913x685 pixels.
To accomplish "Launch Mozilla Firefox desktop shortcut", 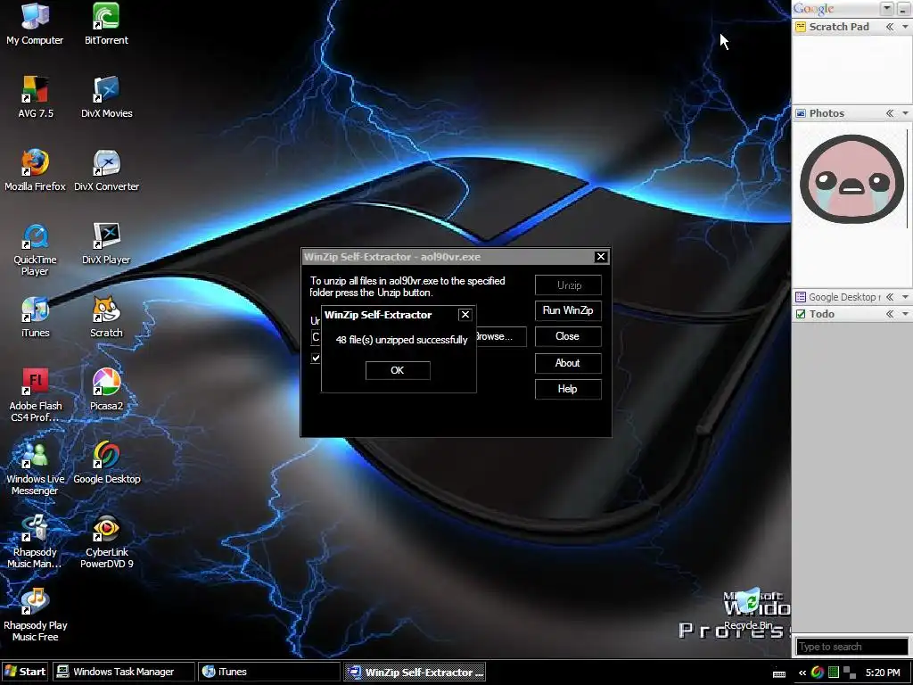I will click(35, 170).
